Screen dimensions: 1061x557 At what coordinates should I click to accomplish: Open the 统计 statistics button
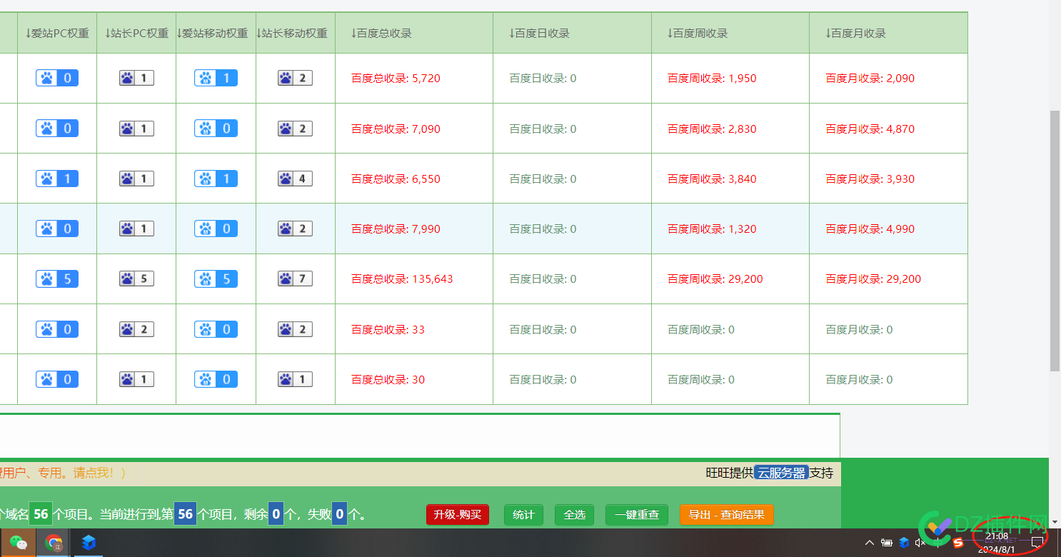coord(523,514)
